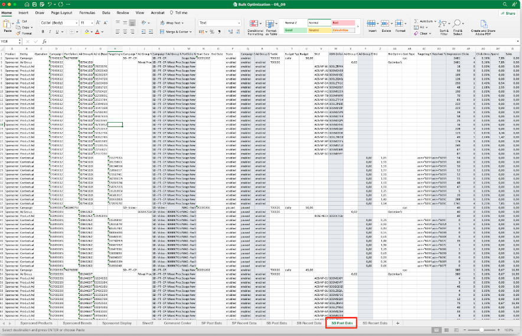Screen dimensions: 522x336
Task: Expand the number format Text dropdown
Action: 240,23
